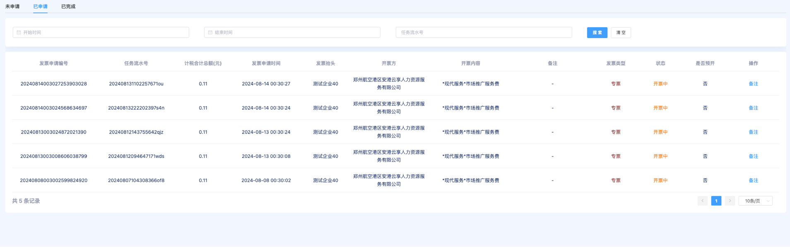The image size is (790, 248).
Task: Go to previous page arrow in pagination
Action: coord(702,201)
